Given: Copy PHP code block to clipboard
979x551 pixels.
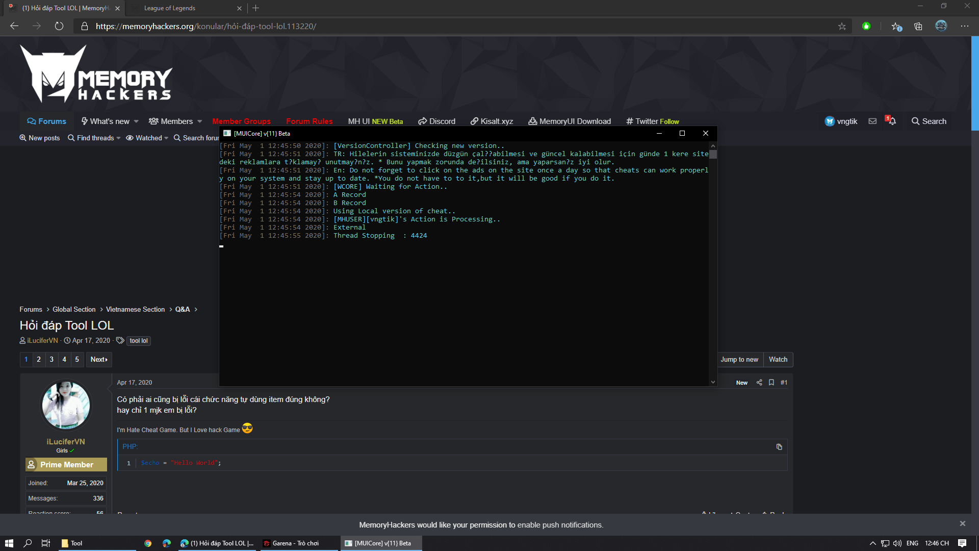Looking at the screenshot, I should 779,447.
